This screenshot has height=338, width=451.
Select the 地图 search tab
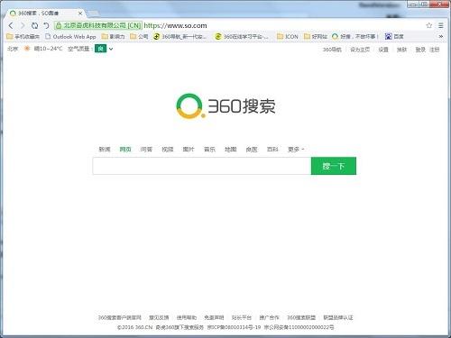[x=231, y=150]
